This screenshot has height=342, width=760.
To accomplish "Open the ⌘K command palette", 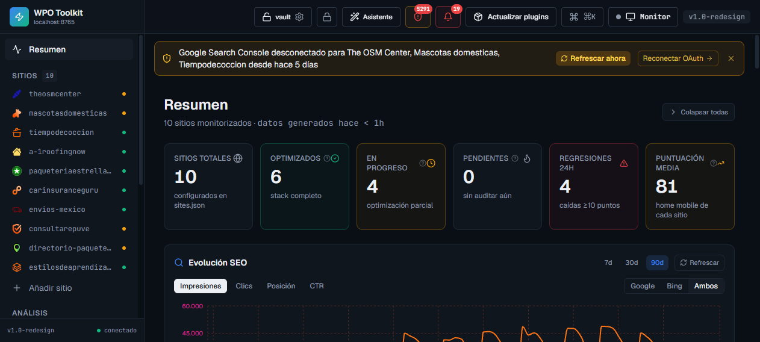I will click(582, 17).
